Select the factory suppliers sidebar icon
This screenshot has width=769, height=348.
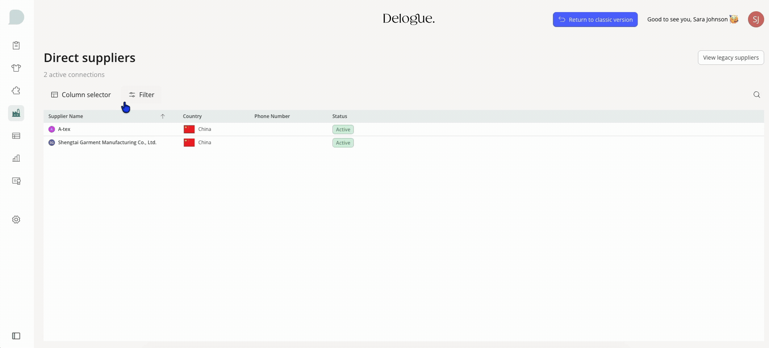coord(16,113)
